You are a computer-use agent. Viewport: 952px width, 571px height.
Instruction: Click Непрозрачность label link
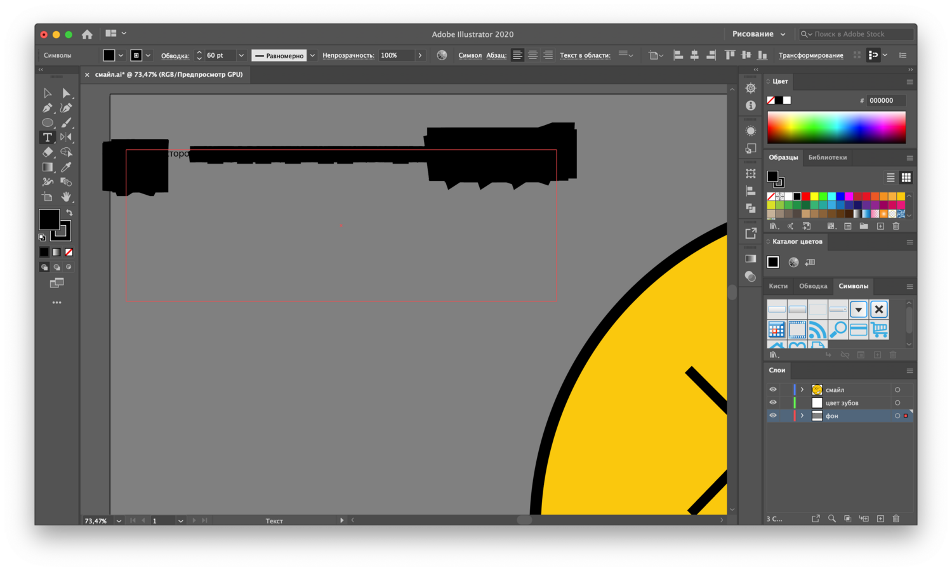click(x=348, y=55)
